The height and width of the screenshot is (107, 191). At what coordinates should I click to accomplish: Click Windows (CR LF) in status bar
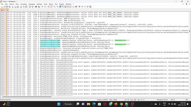click(x=162, y=100)
